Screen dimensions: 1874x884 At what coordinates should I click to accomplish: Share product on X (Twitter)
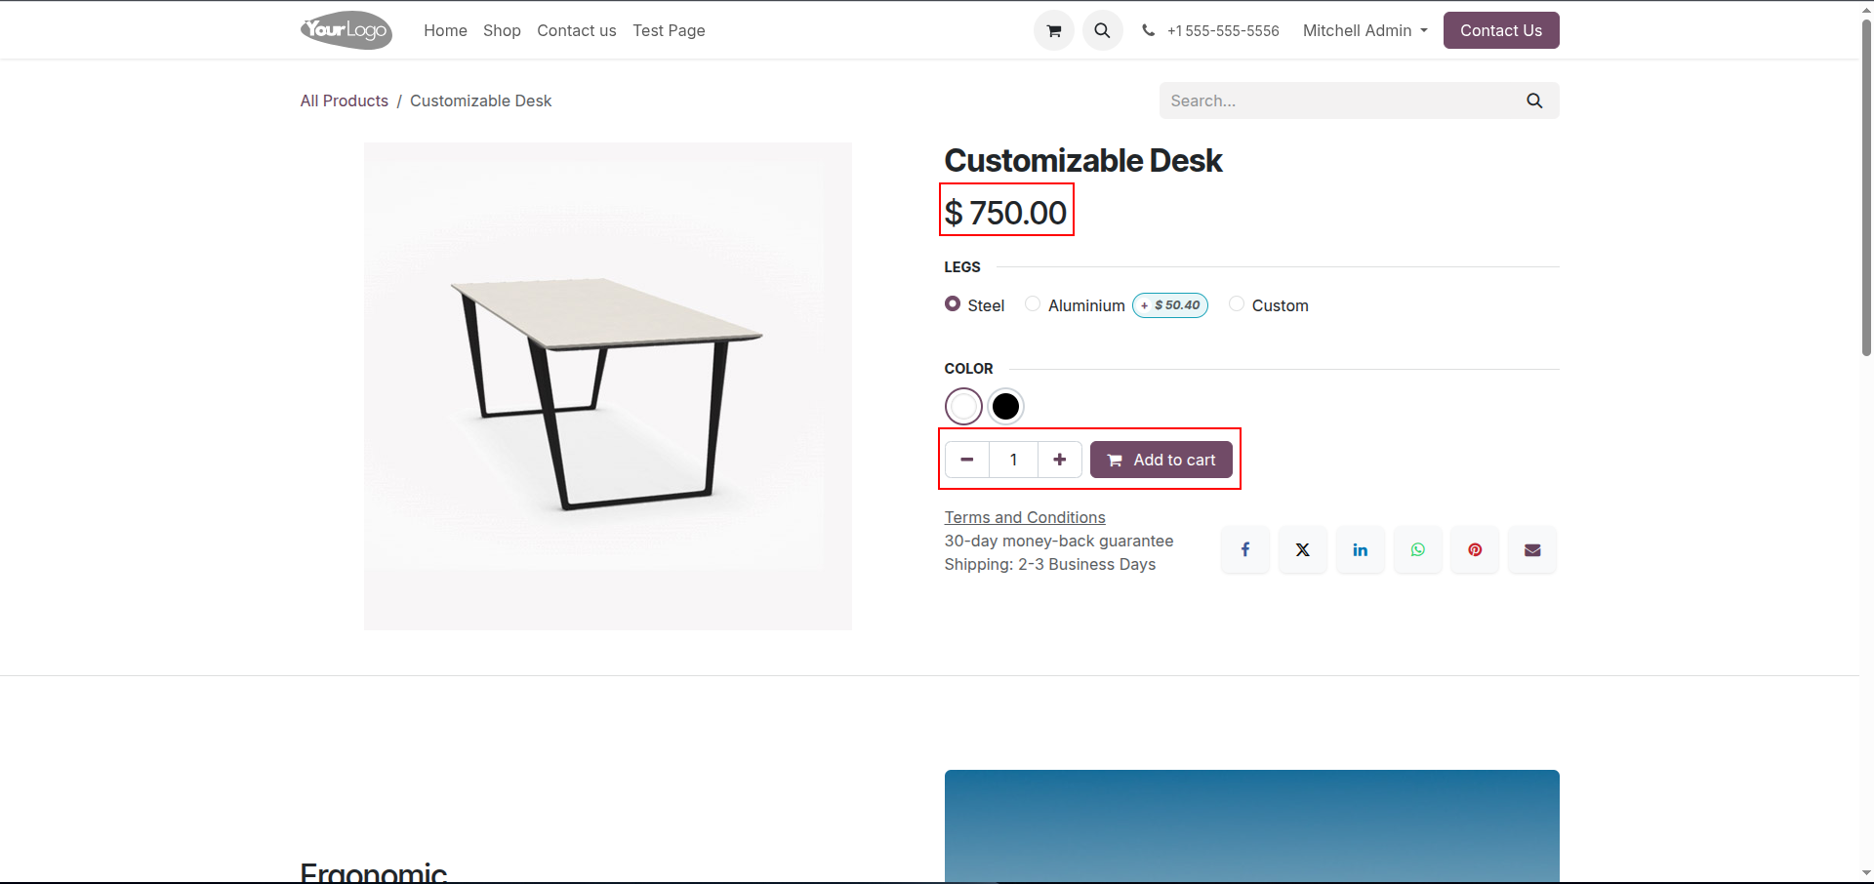point(1303,550)
